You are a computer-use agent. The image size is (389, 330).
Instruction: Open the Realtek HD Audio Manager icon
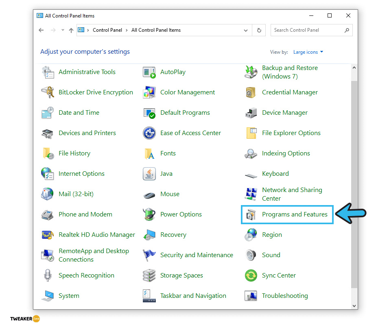point(48,235)
